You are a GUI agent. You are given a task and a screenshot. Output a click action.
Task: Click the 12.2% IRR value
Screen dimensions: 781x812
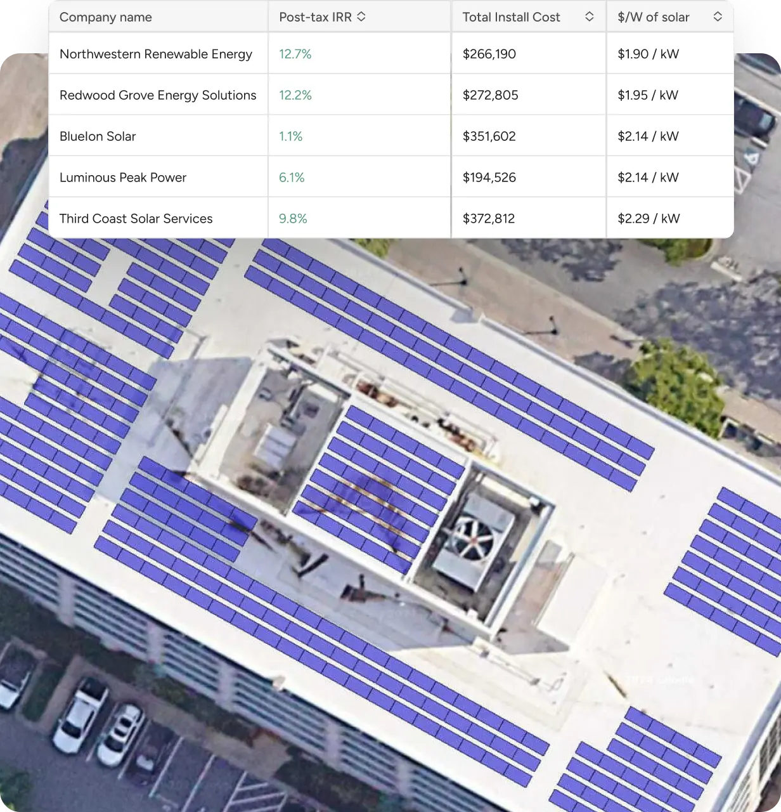pyautogui.click(x=295, y=95)
